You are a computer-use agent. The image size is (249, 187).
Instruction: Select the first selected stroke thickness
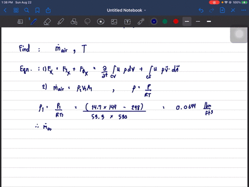(187, 21)
